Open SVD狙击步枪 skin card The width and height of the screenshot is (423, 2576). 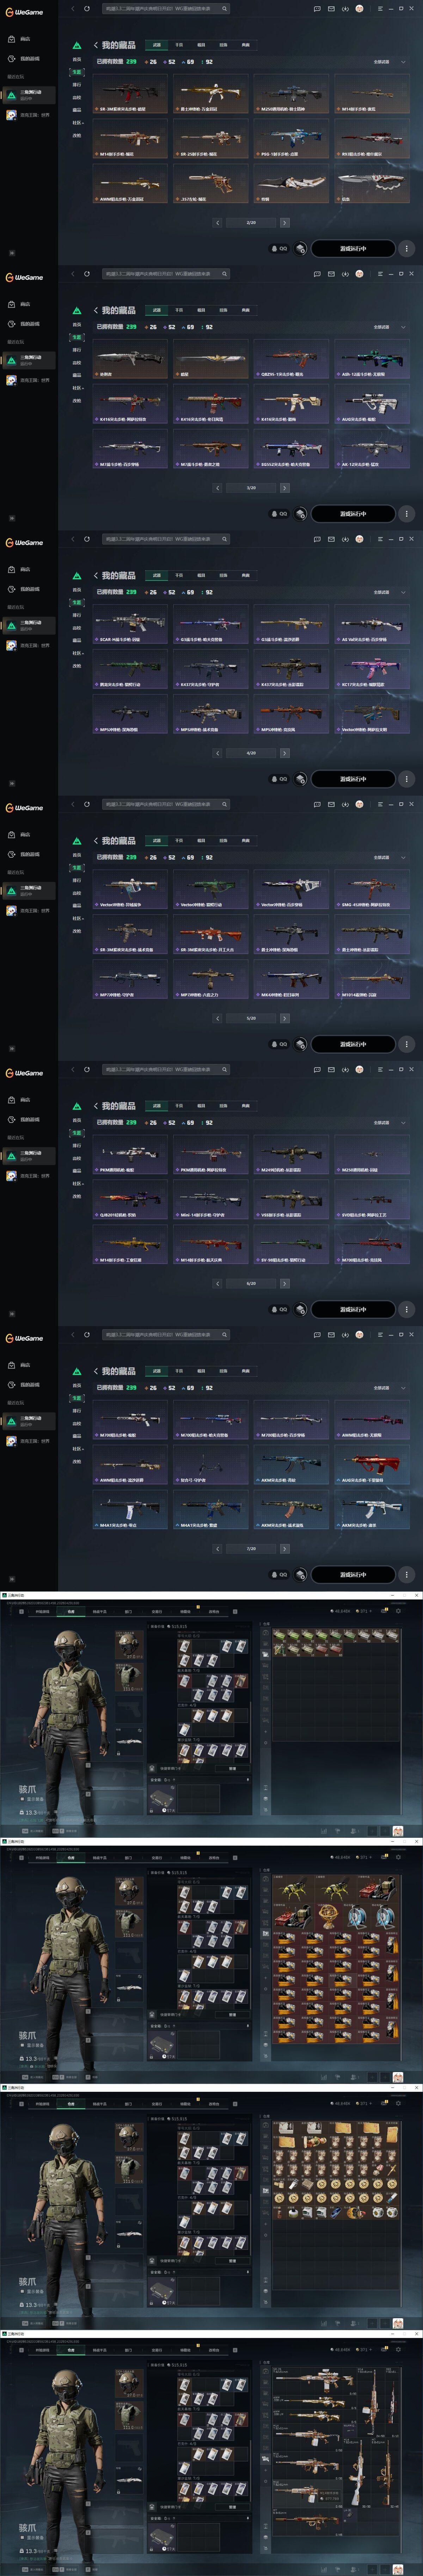[372, 1200]
